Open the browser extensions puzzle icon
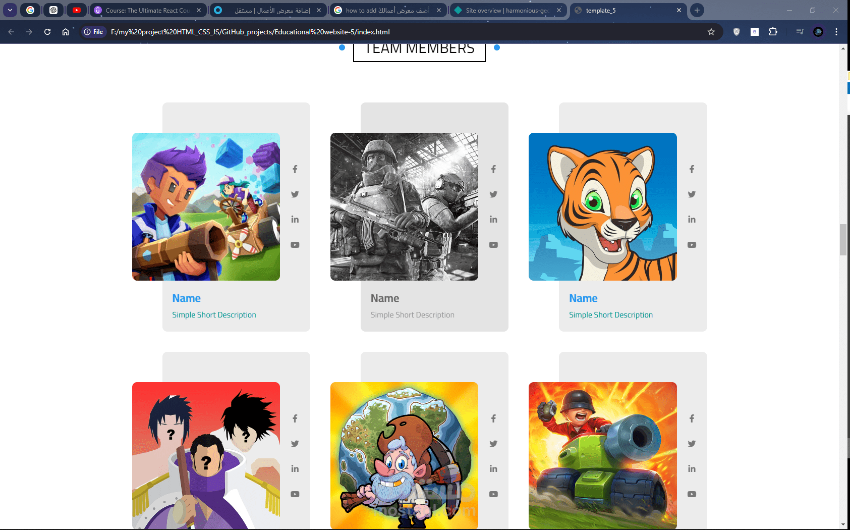 pyautogui.click(x=773, y=32)
